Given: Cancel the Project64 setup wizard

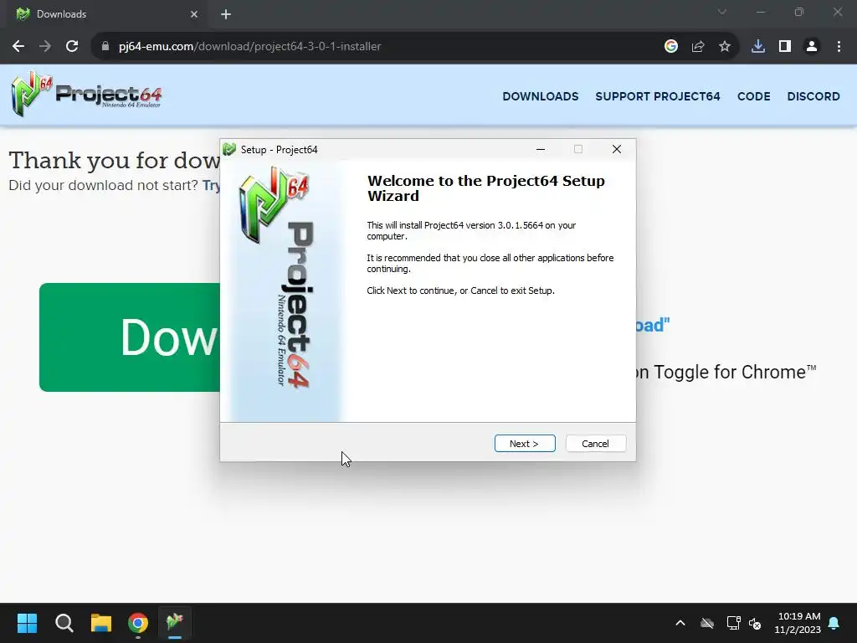Looking at the screenshot, I should coord(595,444).
